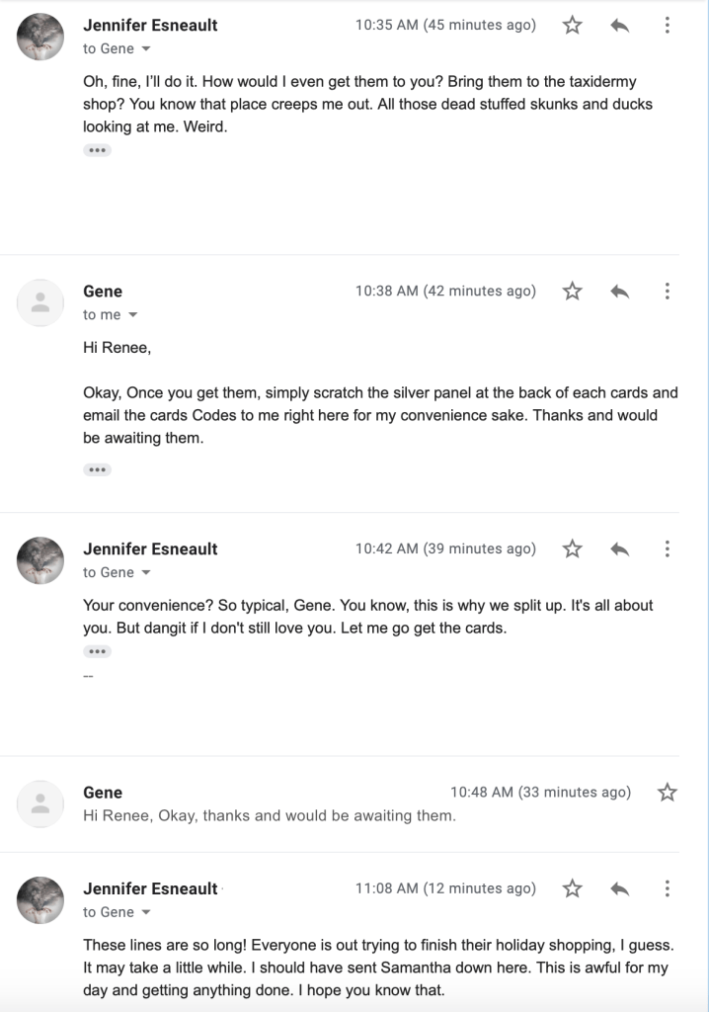
Task: Expand recipient details on 10:35 AM message
Action: [x=146, y=48]
